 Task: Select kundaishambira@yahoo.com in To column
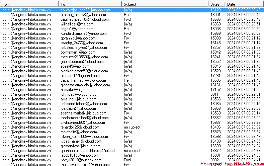84,33
